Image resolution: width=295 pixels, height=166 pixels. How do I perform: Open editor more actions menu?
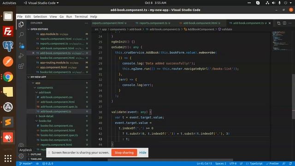(290, 23)
